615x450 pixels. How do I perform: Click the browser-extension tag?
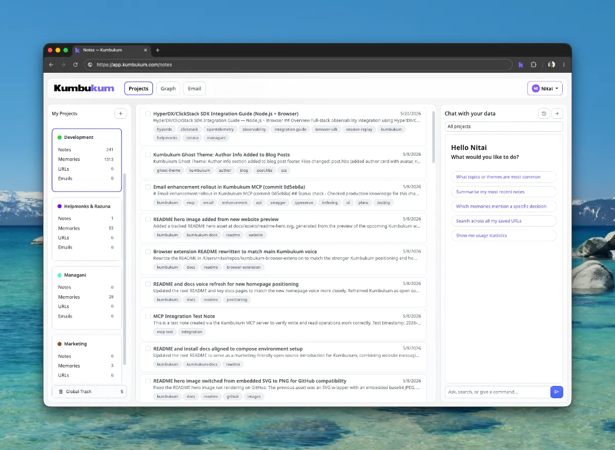pyautogui.click(x=244, y=267)
